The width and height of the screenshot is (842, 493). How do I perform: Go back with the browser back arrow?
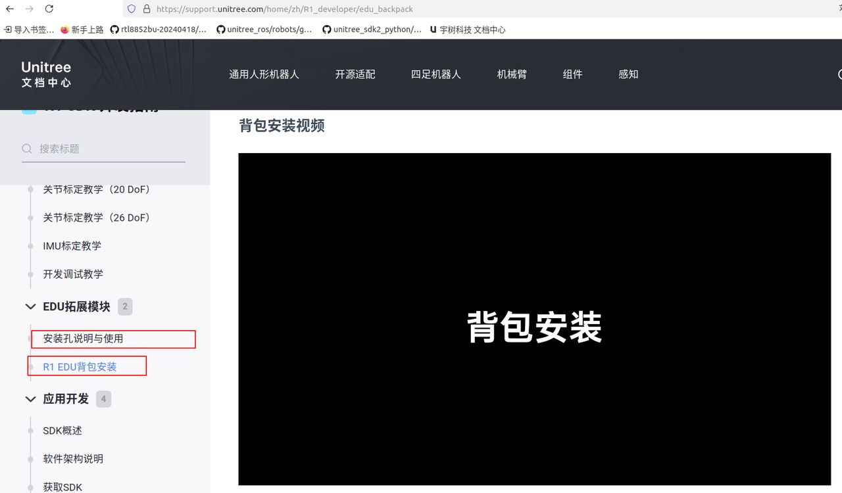pos(10,9)
